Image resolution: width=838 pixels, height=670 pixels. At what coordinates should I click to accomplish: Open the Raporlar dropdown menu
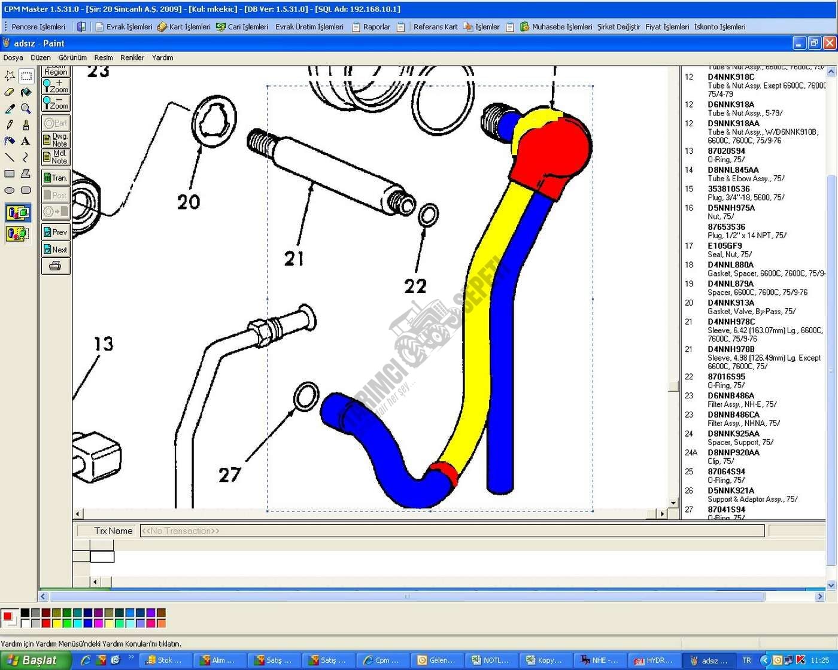click(x=376, y=27)
